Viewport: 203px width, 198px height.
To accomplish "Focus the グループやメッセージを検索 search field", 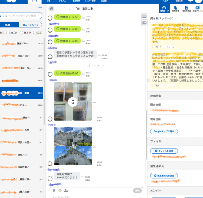I will click(21, 16).
